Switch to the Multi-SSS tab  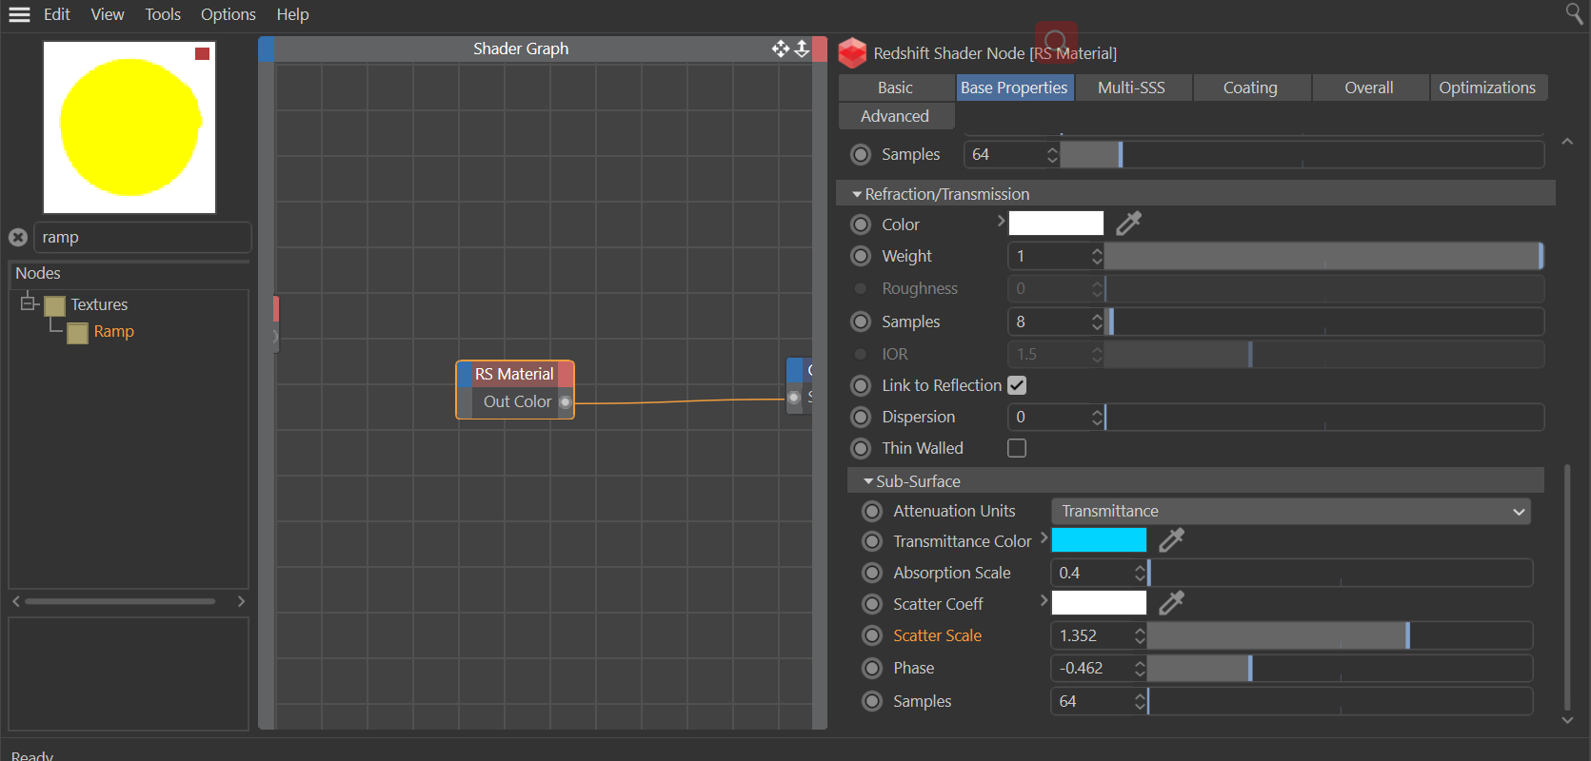tap(1131, 88)
